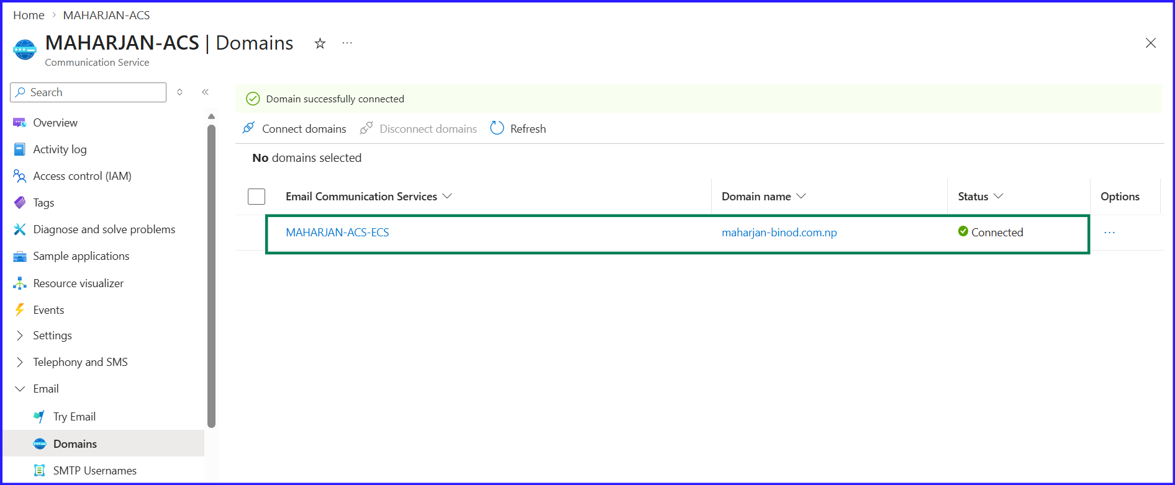Sort by Email Communication Services column

[x=369, y=197]
